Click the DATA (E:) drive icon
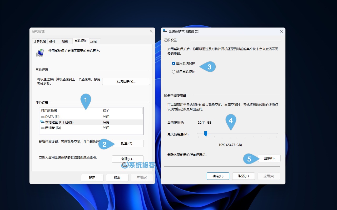The image size is (337, 210). click(x=43, y=117)
